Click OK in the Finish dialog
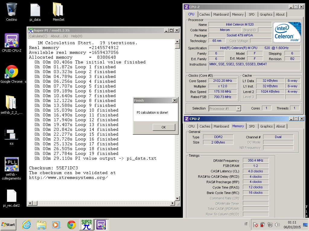 pyautogui.click(x=164, y=127)
